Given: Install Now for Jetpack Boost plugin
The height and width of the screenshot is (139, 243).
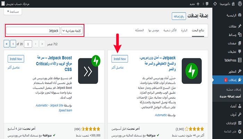Looking at the screenshot, I should (x=16, y=59).
